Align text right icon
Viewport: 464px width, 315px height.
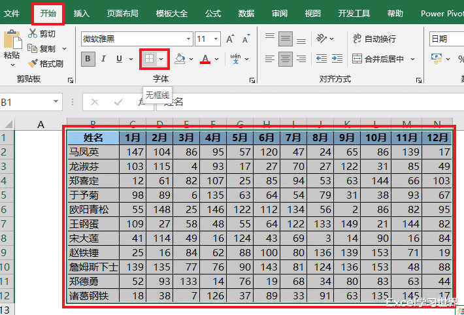(x=301, y=59)
